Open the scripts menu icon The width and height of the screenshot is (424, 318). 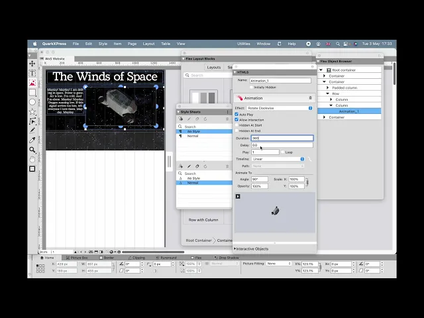pos(280,44)
